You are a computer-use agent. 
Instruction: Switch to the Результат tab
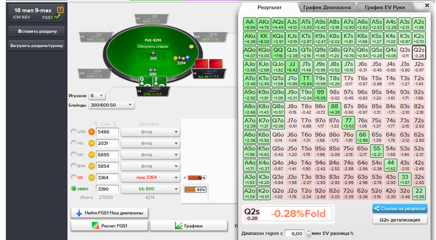click(270, 7)
